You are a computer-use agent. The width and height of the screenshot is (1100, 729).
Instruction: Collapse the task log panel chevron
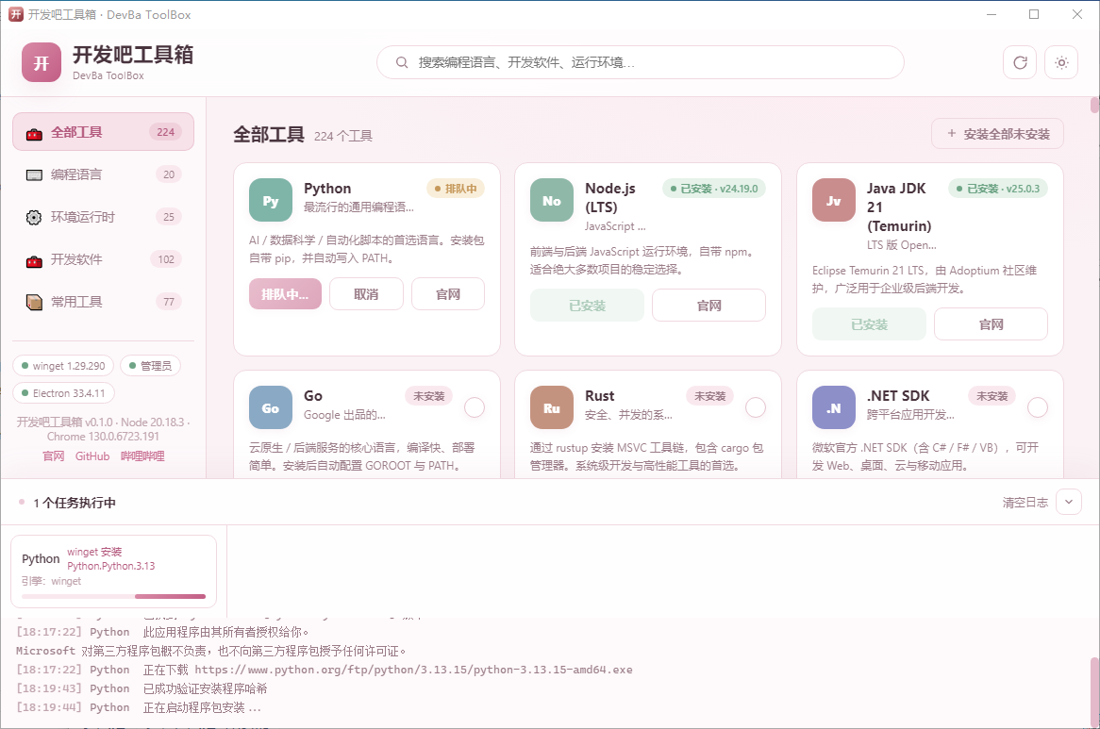tap(1069, 502)
